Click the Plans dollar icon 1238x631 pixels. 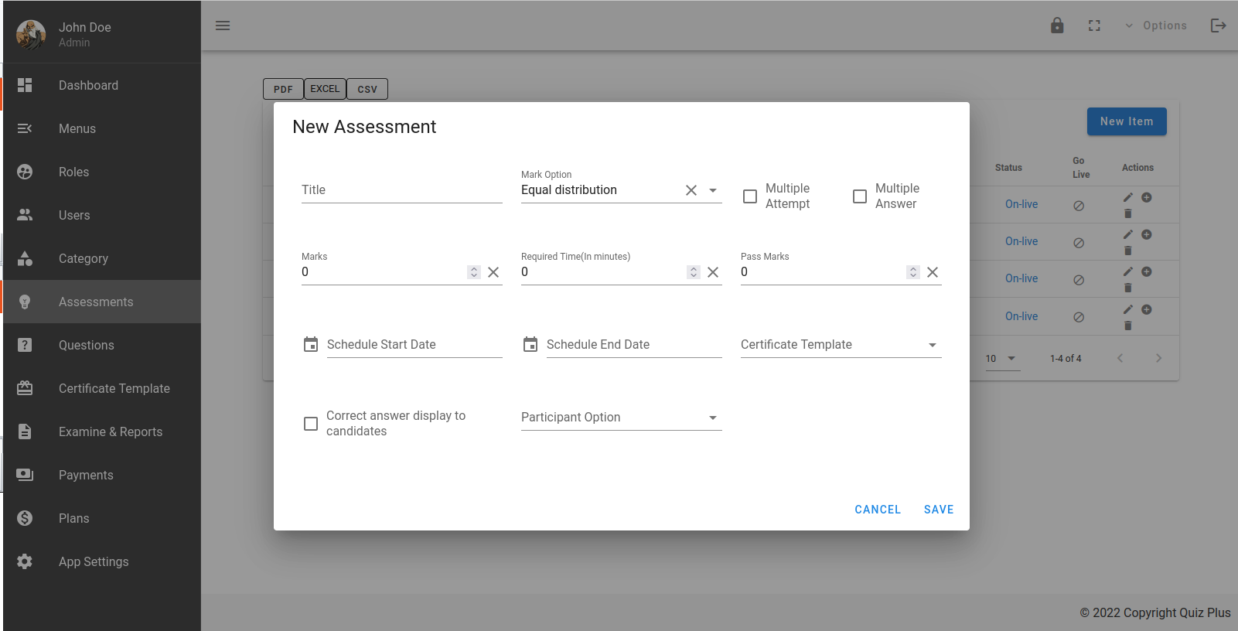pos(25,518)
